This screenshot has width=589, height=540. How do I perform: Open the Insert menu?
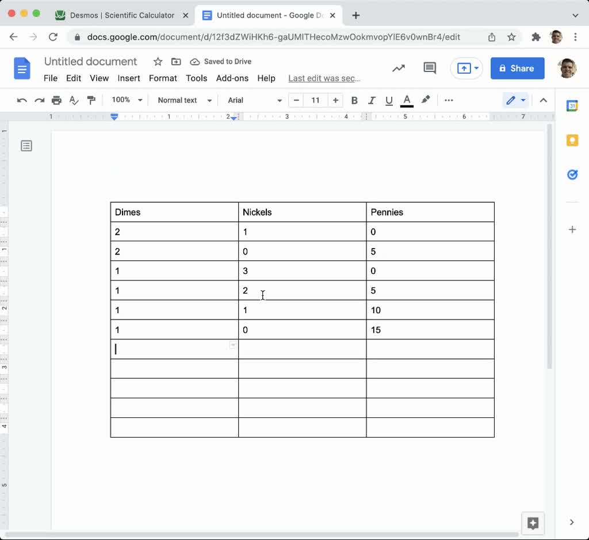pos(129,78)
